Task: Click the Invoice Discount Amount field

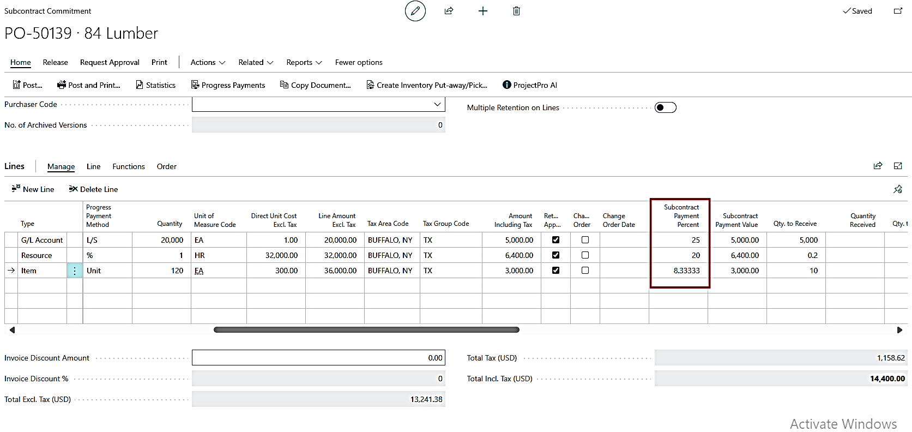Action: click(318, 358)
